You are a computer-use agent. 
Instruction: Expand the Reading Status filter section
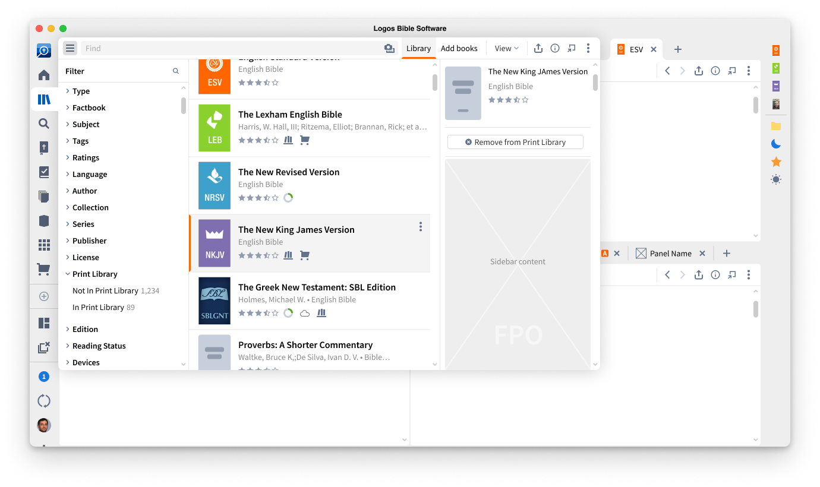95,346
